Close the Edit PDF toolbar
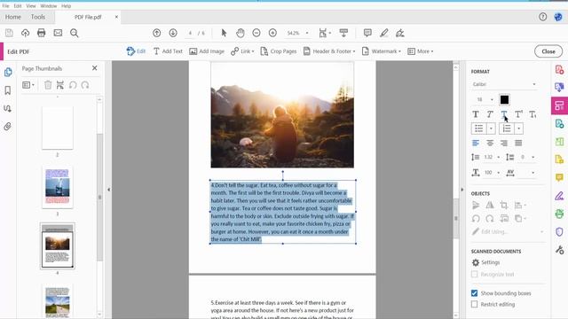 (x=548, y=51)
